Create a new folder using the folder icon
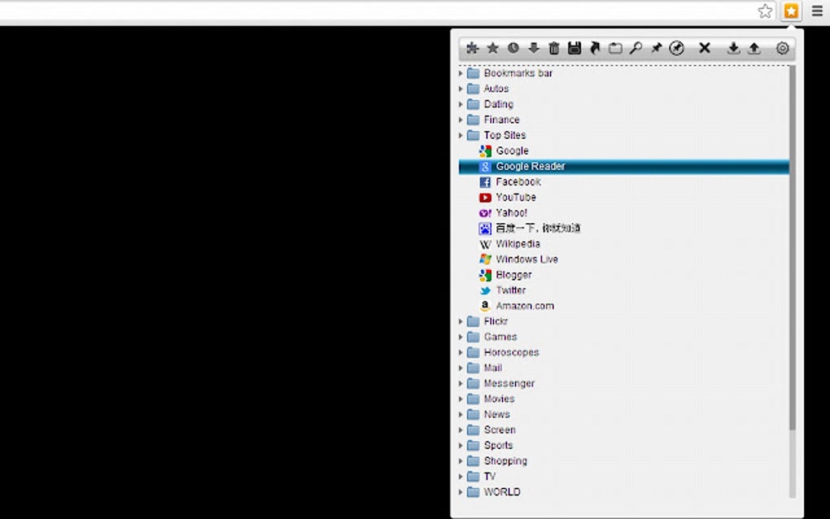Viewport: 830px width, 519px height. pos(615,48)
